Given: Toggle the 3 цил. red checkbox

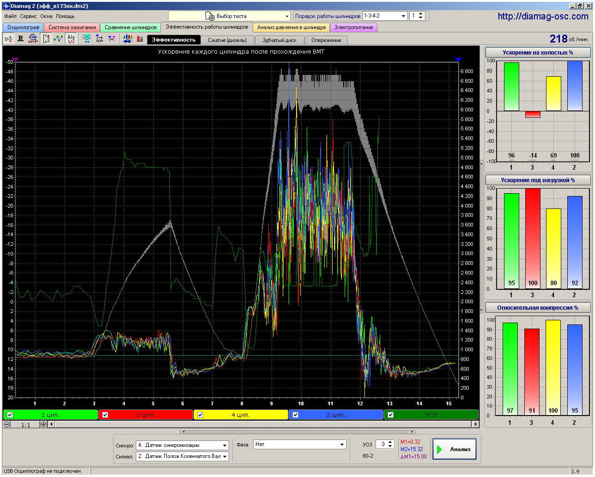Looking at the screenshot, I should click(x=105, y=415).
